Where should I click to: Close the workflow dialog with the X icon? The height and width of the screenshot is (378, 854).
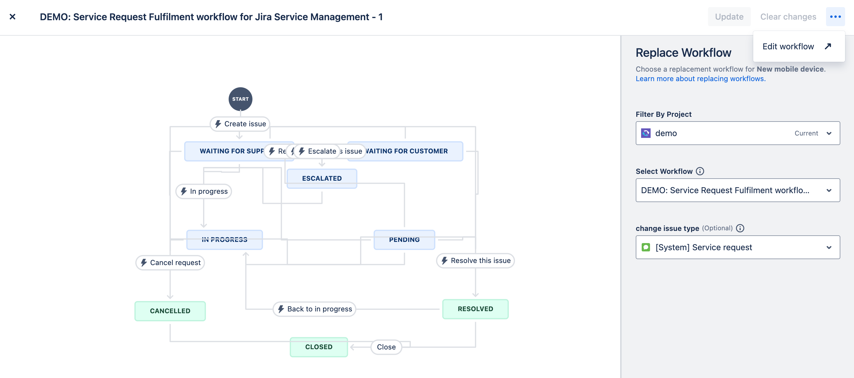(x=12, y=17)
